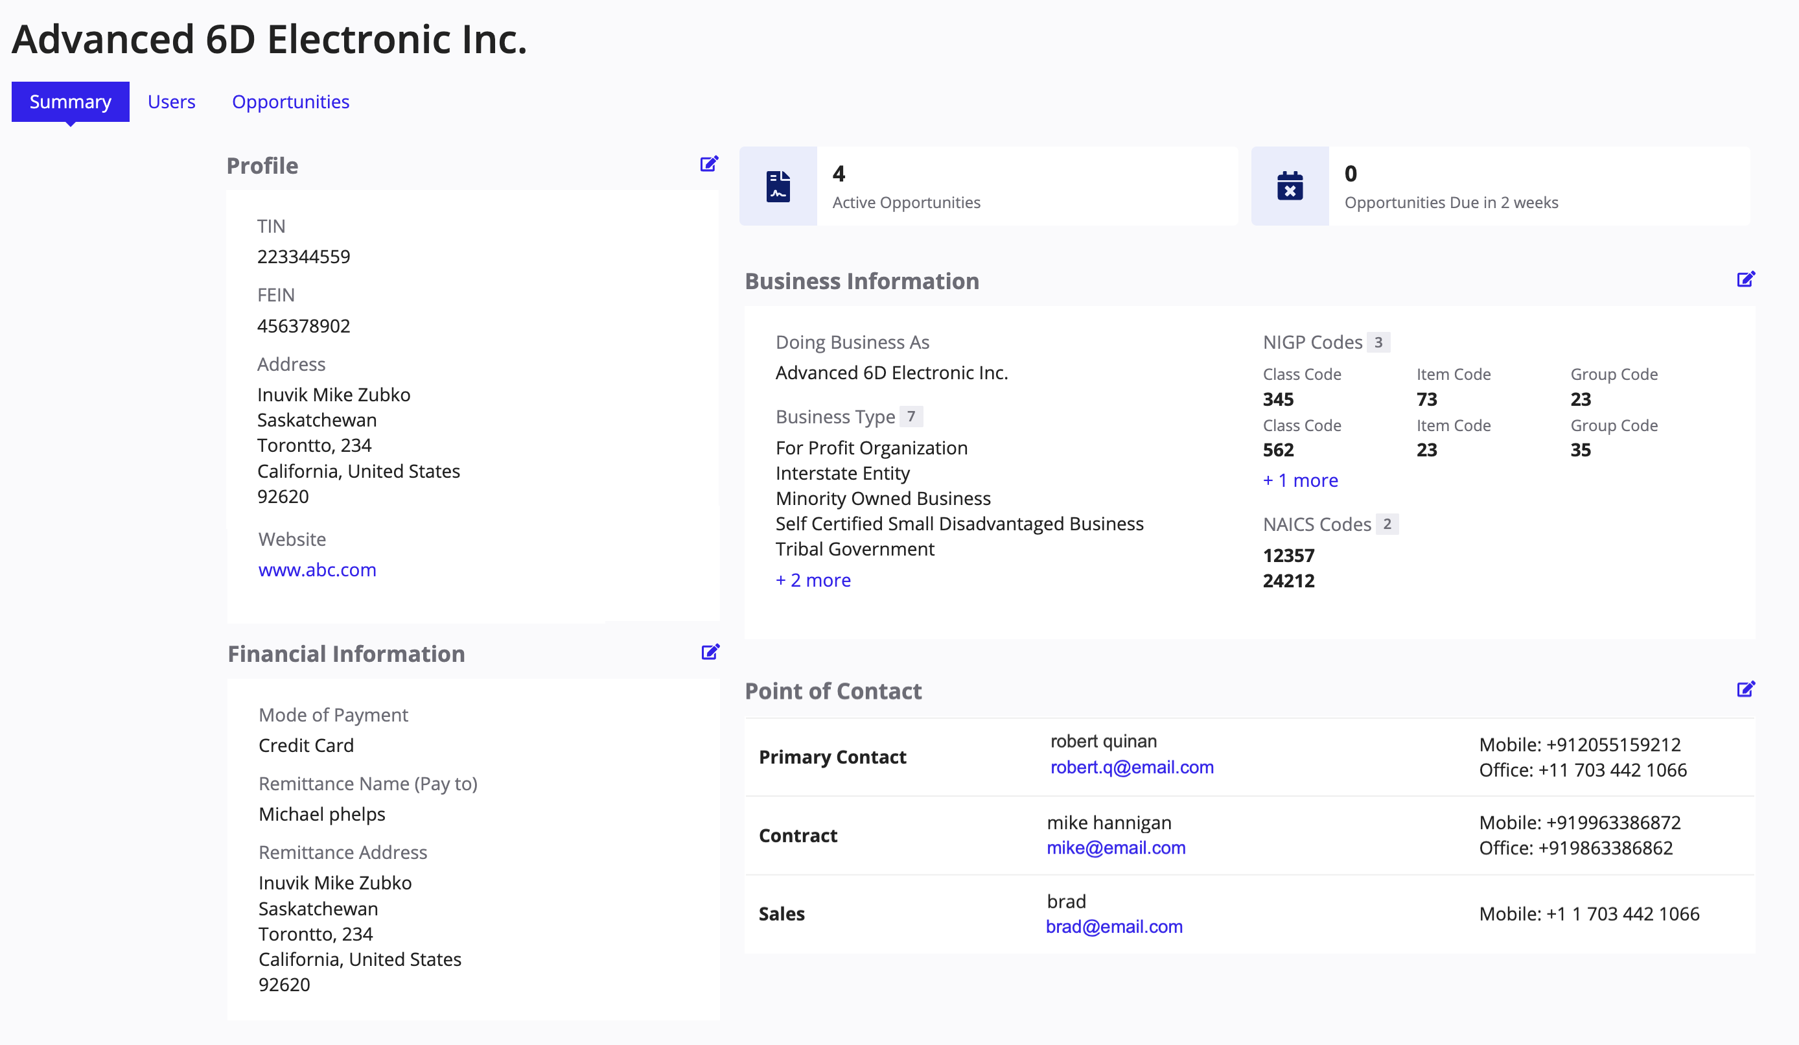
Task: Select the Summary tab
Action: coord(70,101)
